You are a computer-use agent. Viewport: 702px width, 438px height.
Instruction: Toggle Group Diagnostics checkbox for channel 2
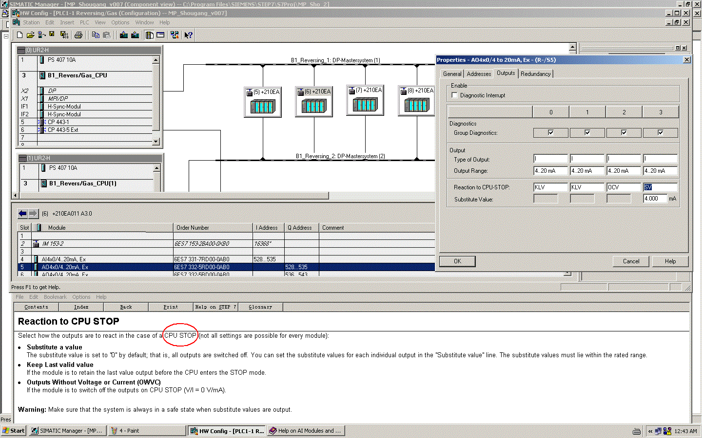(624, 133)
